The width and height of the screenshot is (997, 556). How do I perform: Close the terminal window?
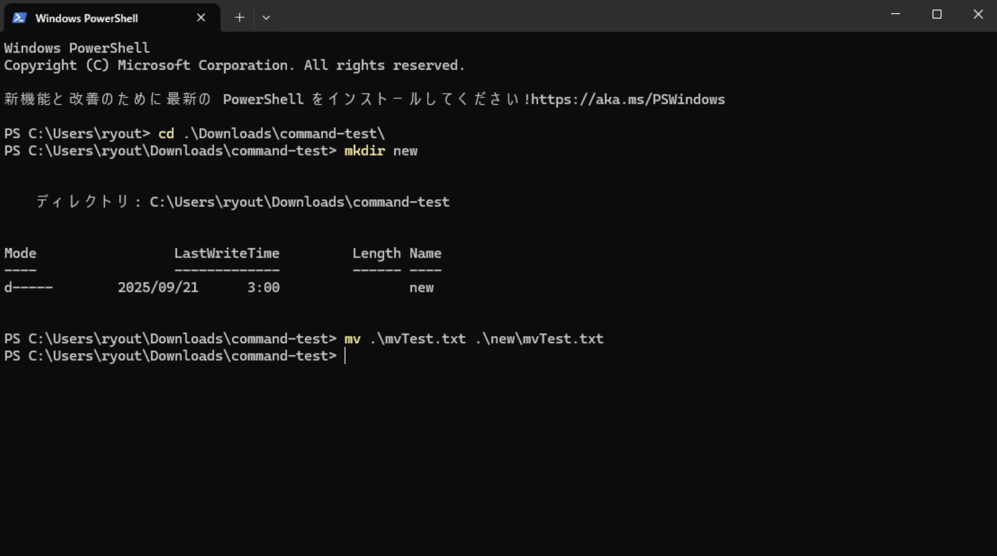pos(978,14)
